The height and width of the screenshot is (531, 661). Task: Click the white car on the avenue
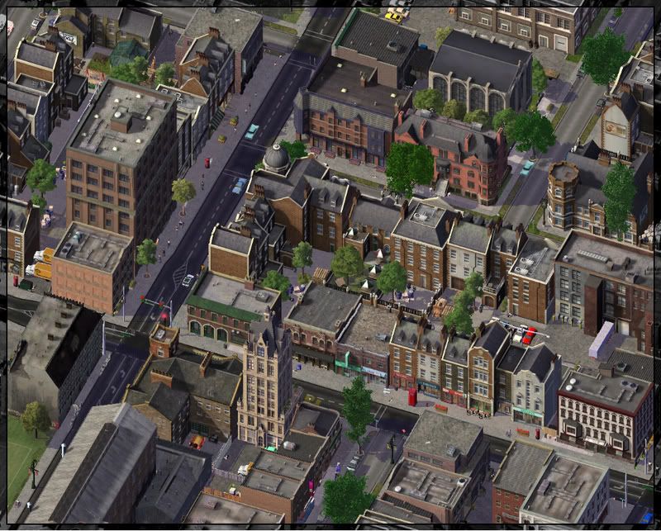(188, 280)
